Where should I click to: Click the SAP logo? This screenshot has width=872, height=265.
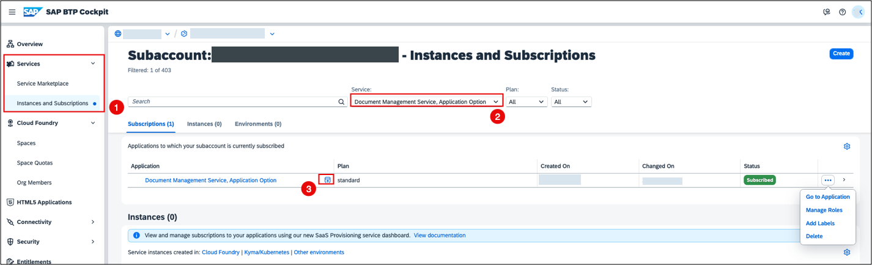pyautogui.click(x=32, y=12)
